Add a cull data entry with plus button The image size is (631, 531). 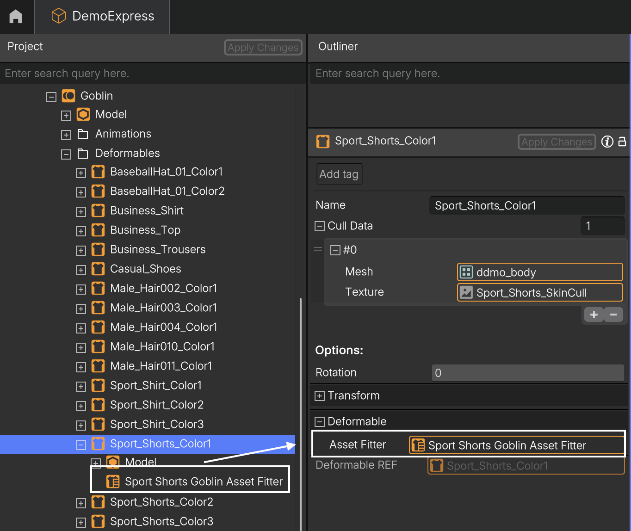point(594,315)
